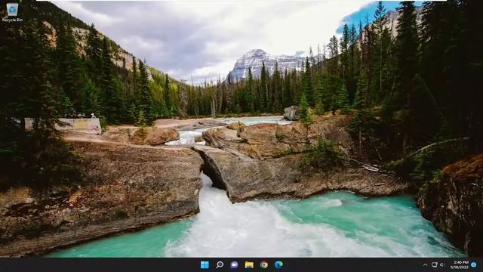Launch Google Chrome from taskbar
The width and height of the screenshot is (483, 272).
[x=264, y=264]
